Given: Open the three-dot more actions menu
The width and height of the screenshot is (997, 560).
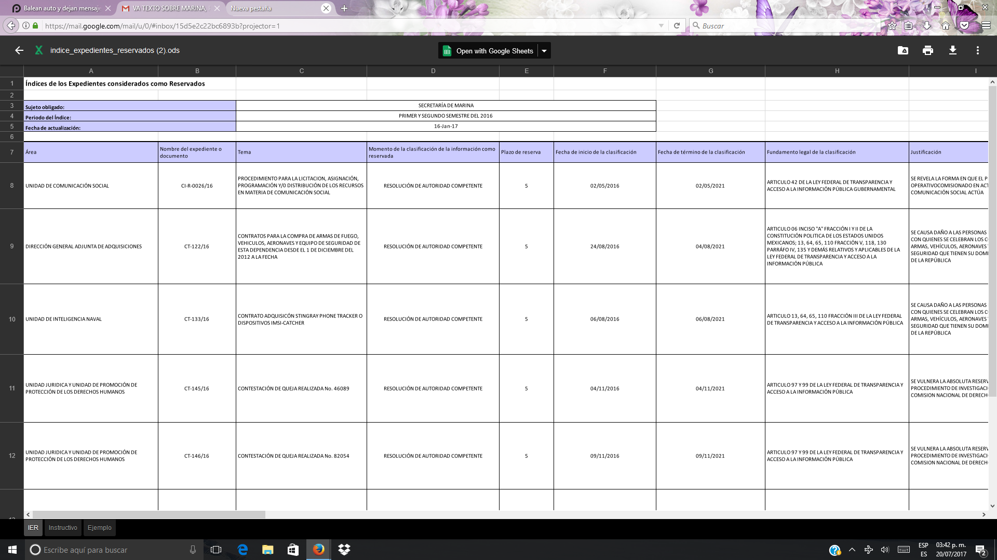Looking at the screenshot, I should click(x=978, y=50).
